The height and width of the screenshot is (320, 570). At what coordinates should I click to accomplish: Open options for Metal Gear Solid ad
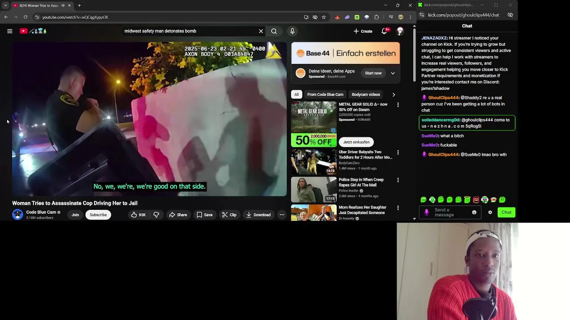398,105
